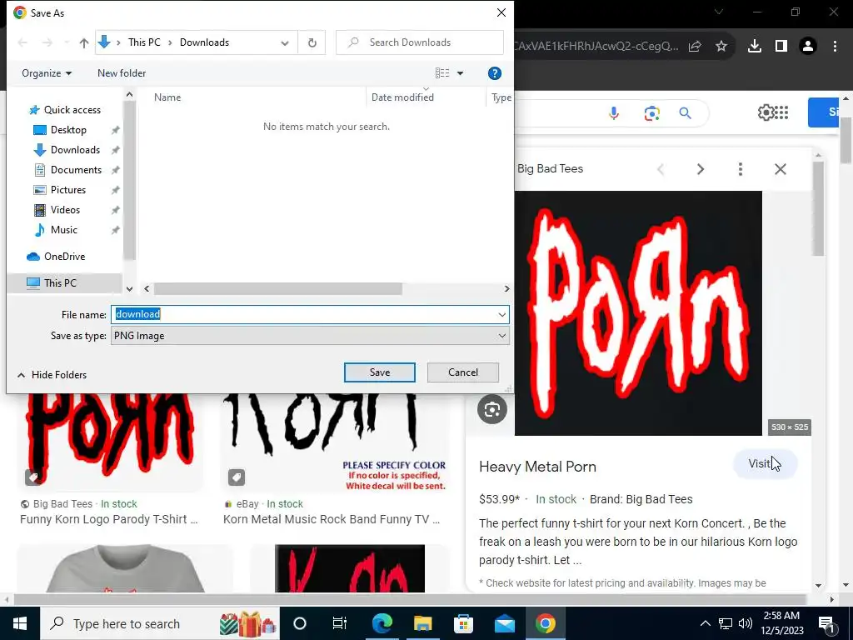Open Downloads in the navigation pane
Screen dimensions: 853x640
(x=75, y=150)
